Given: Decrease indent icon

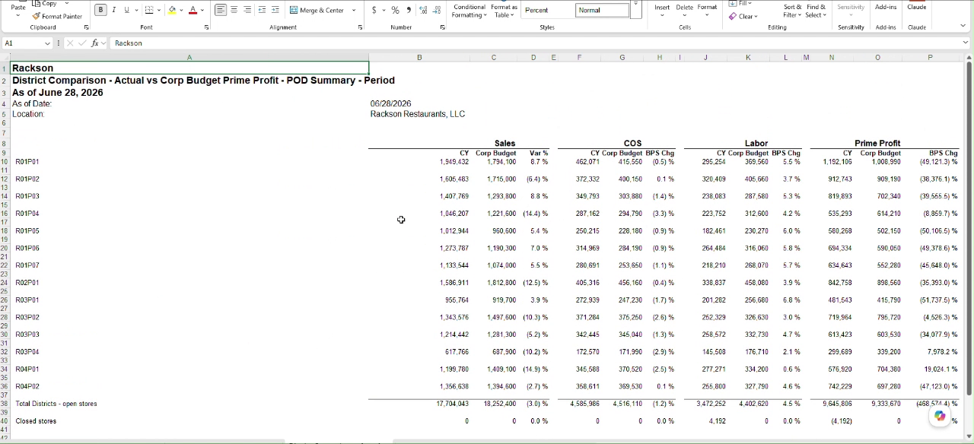Looking at the screenshot, I should pos(262,10).
